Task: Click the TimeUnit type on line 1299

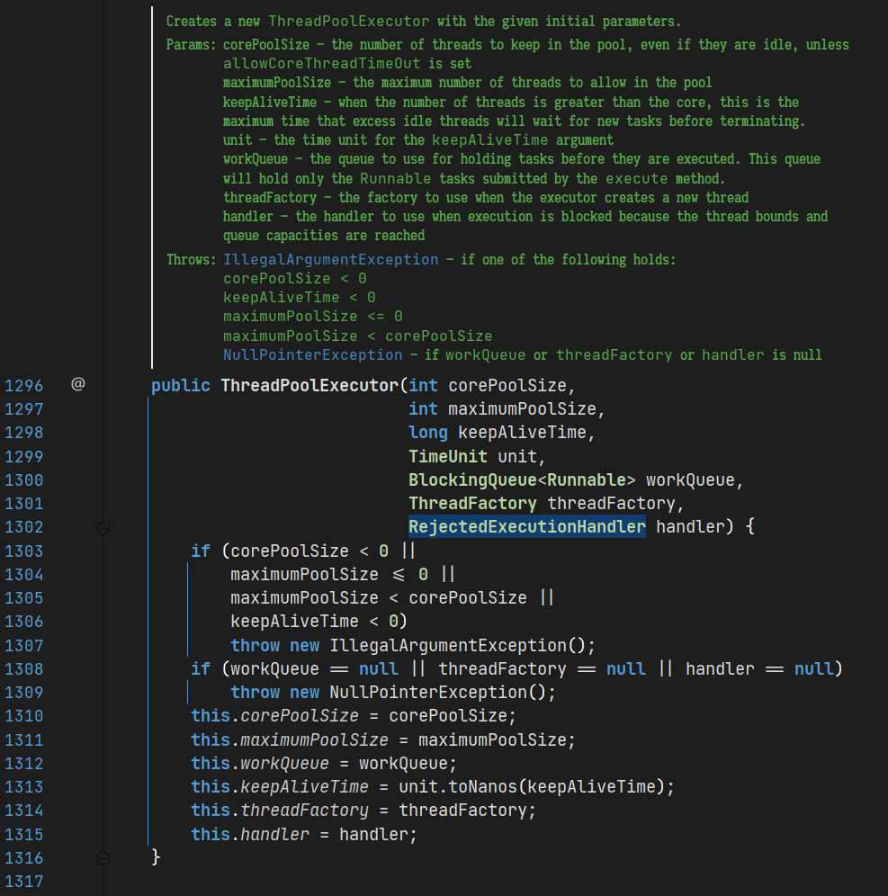Action: tap(447, 456)
